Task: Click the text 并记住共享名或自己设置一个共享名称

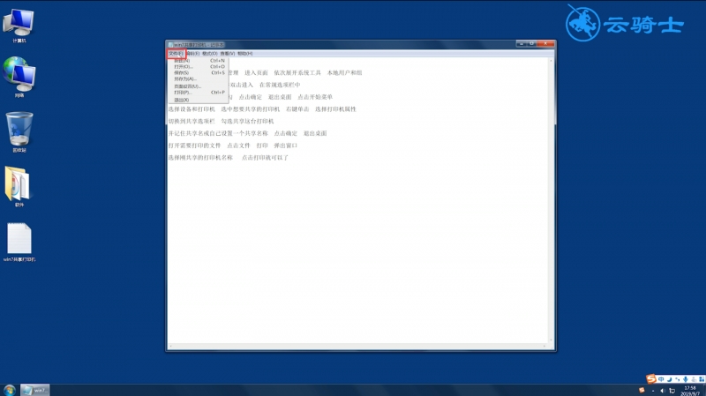Action: (x=218, y=133)
